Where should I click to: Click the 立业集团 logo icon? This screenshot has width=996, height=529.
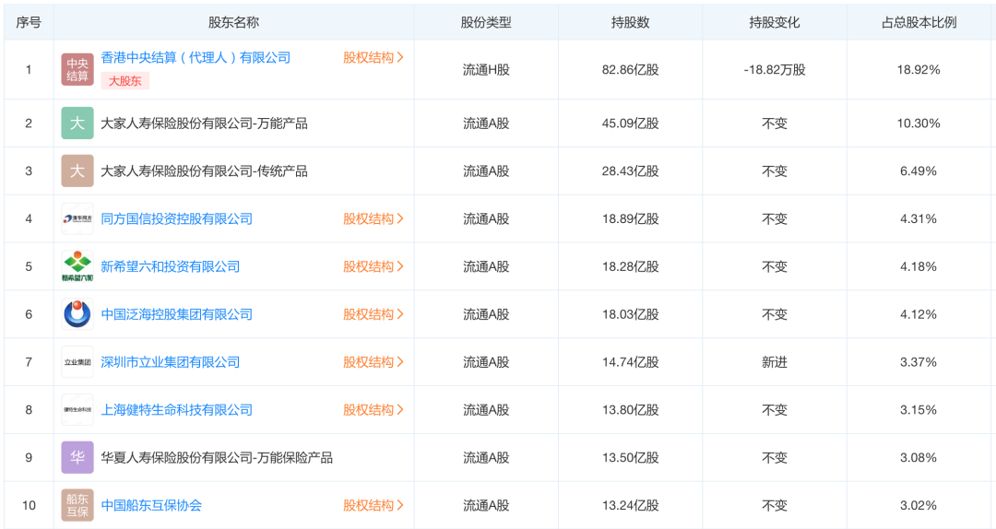(x=77, y=362)
